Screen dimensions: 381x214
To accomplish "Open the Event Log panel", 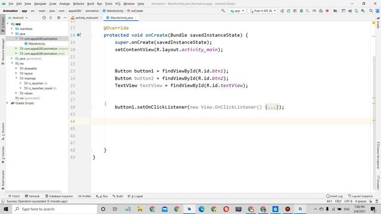I will (335, 196).
